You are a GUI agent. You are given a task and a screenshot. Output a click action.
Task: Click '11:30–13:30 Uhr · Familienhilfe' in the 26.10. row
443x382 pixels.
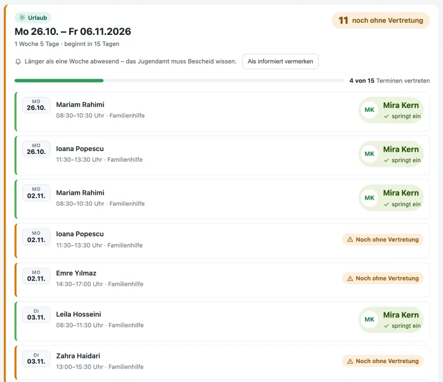(x=100, y=159)
